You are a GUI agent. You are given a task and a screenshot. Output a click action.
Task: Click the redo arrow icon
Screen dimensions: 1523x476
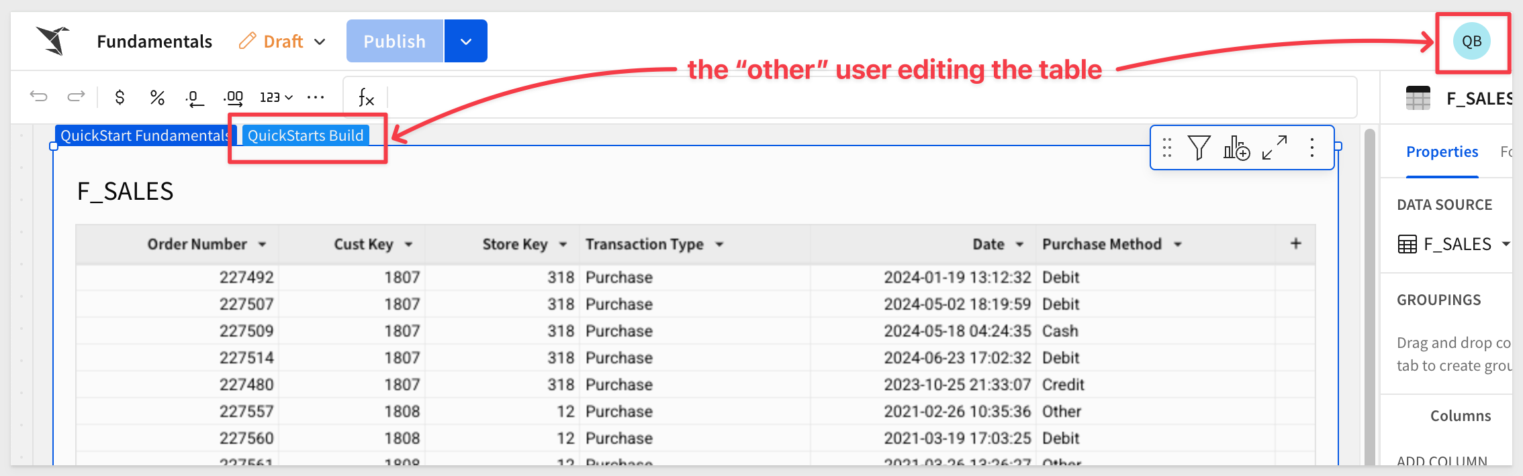(x=76, y=97)
